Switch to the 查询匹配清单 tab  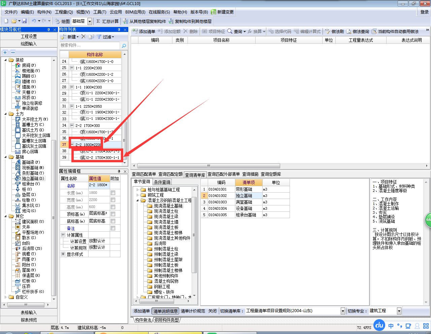(x=144, y=174)
